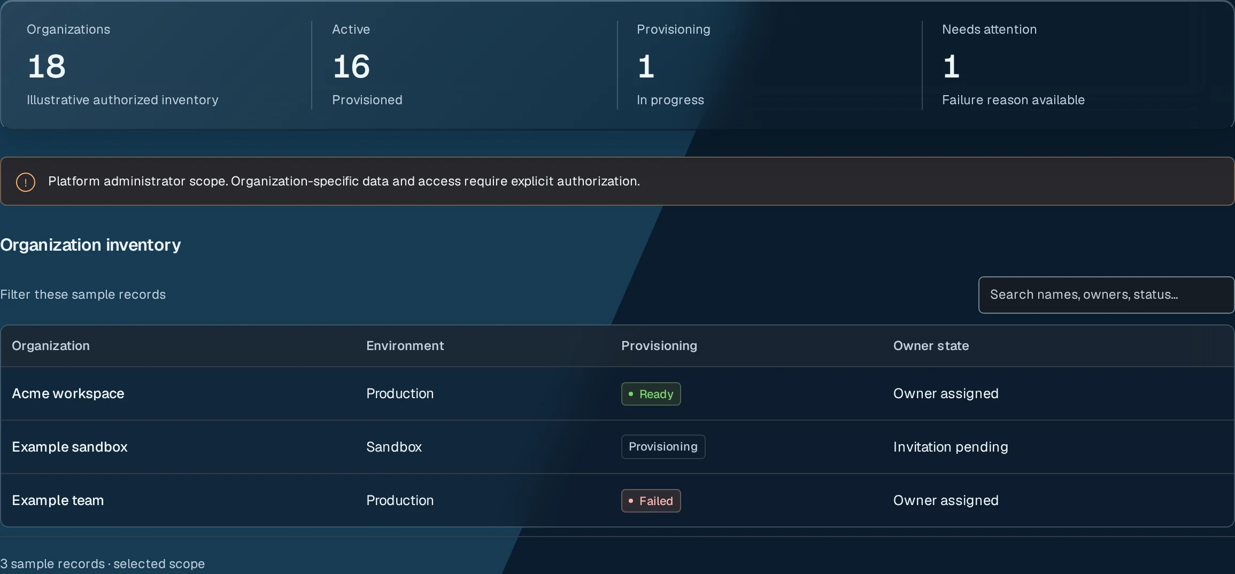Click the Needs attention stat card label

coord(989,29)
